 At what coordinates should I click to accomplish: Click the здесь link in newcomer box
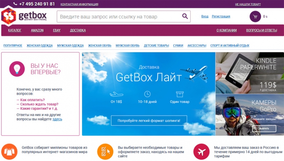[x=57, y=119]
